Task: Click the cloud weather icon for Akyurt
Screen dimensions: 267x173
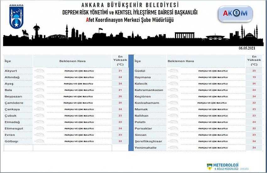Action: (x=39, y=71)
